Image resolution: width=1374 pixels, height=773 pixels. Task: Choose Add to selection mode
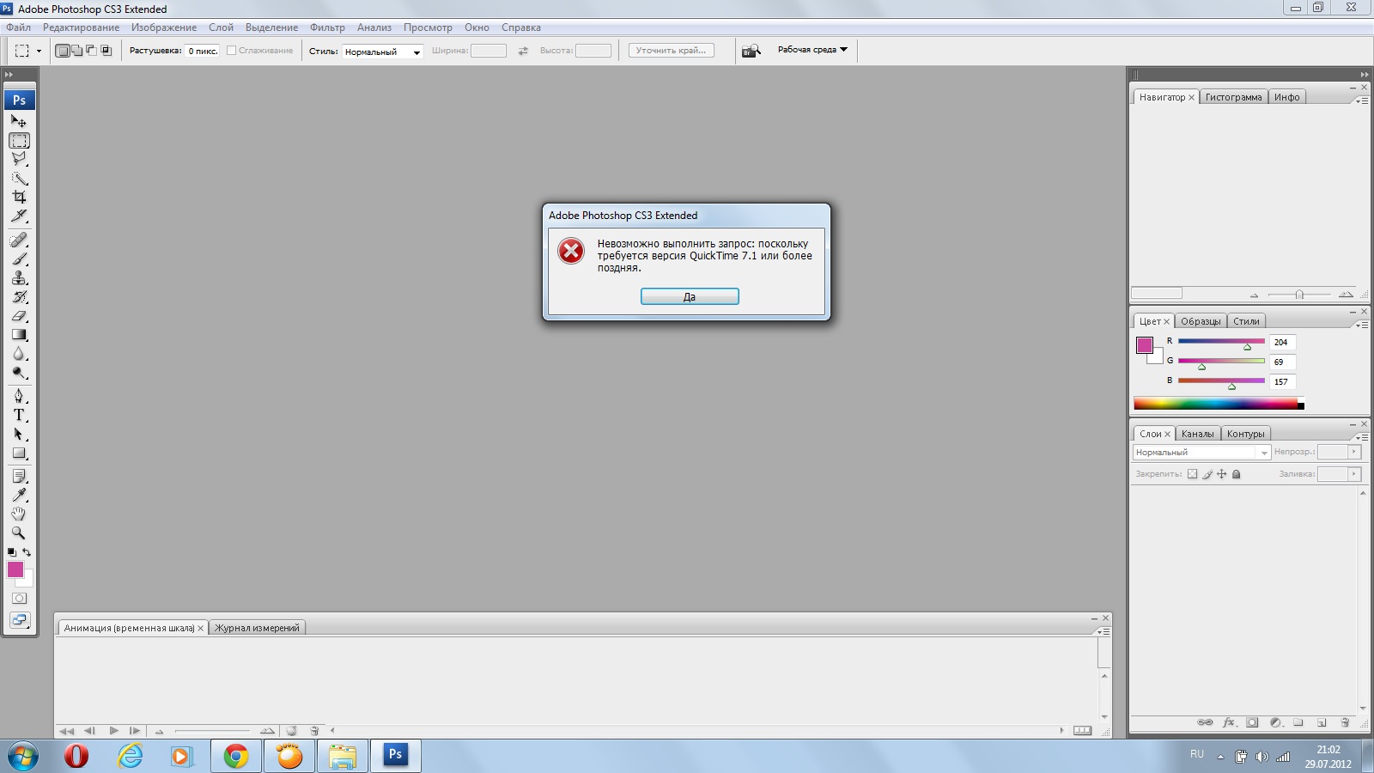point(76,51)
